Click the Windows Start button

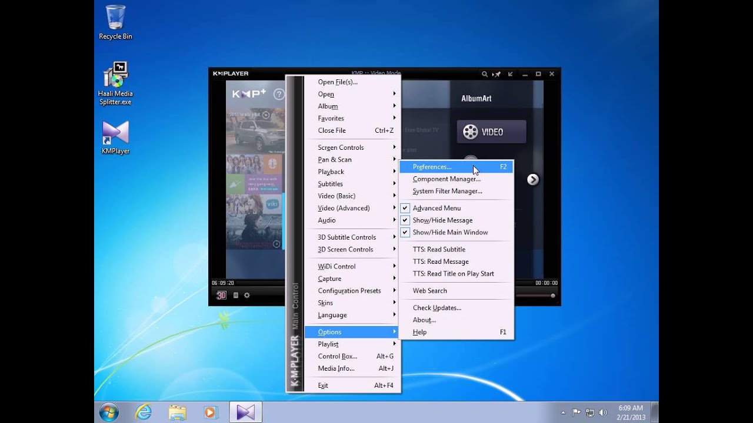click(x=109, y=412)
